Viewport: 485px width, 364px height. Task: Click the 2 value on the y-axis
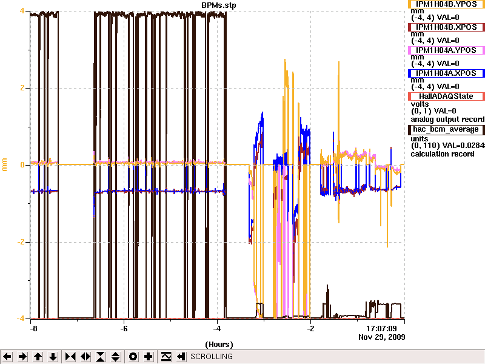coord(22,88)
